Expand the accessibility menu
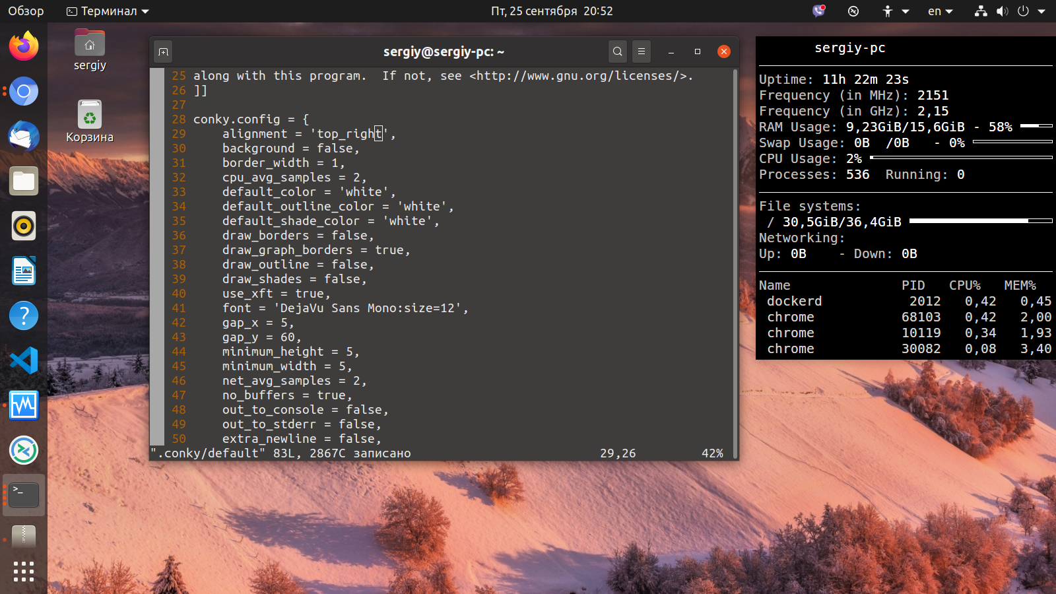 896,11
